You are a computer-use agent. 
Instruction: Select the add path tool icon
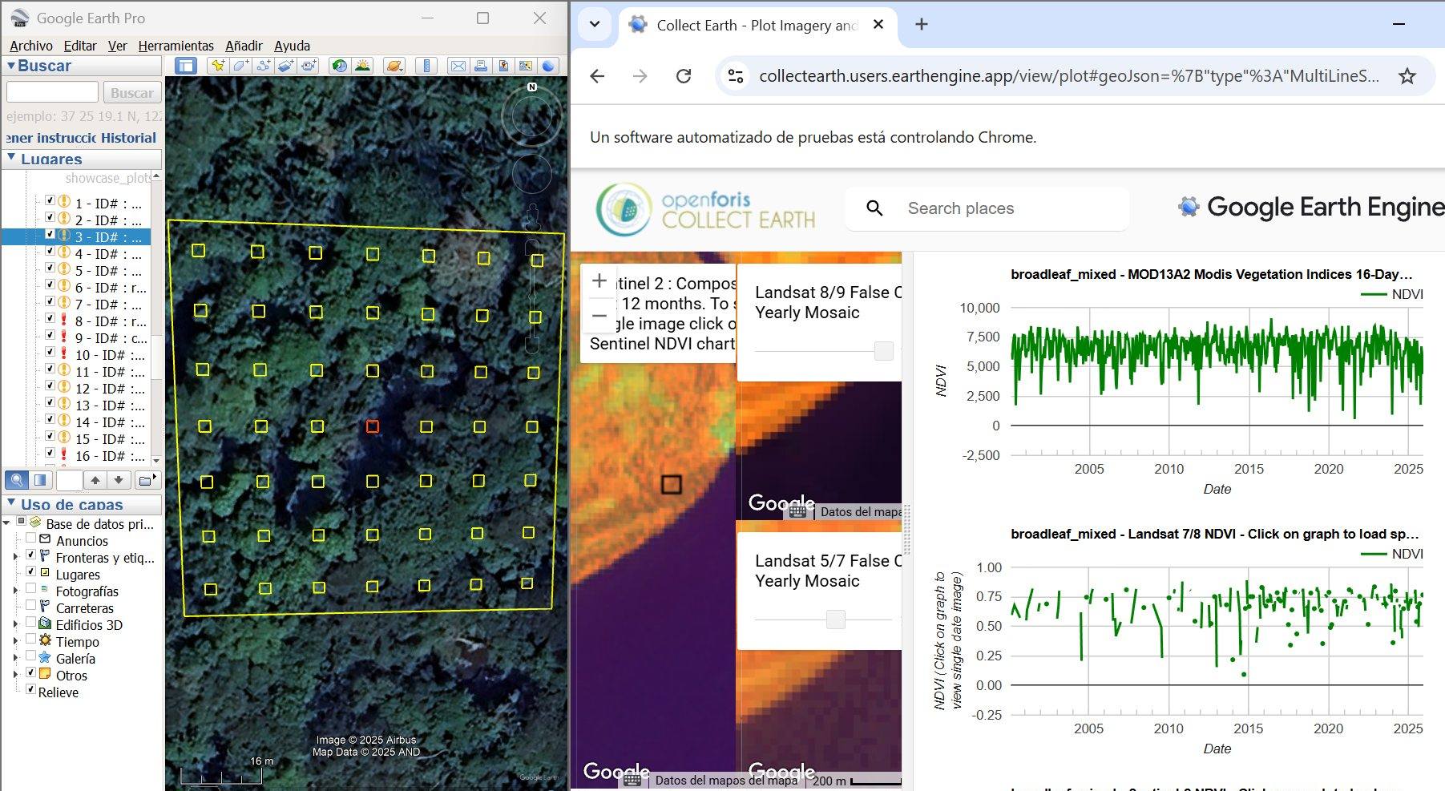coord(263,66)
